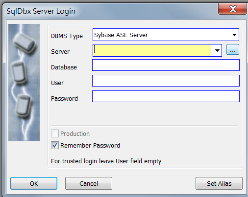Click the 'Remember Password' label text

90,145
